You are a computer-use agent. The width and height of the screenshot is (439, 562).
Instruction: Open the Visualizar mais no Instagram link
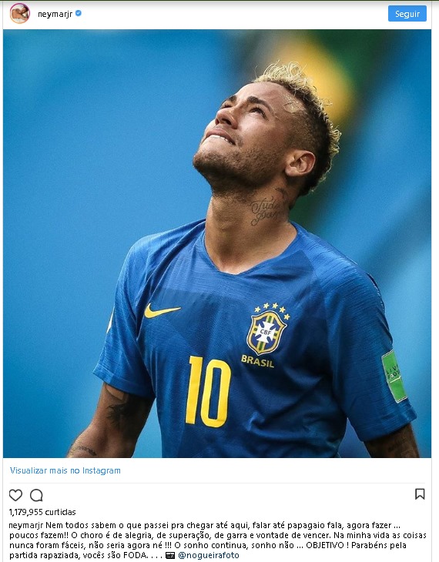tap(65, 470)
